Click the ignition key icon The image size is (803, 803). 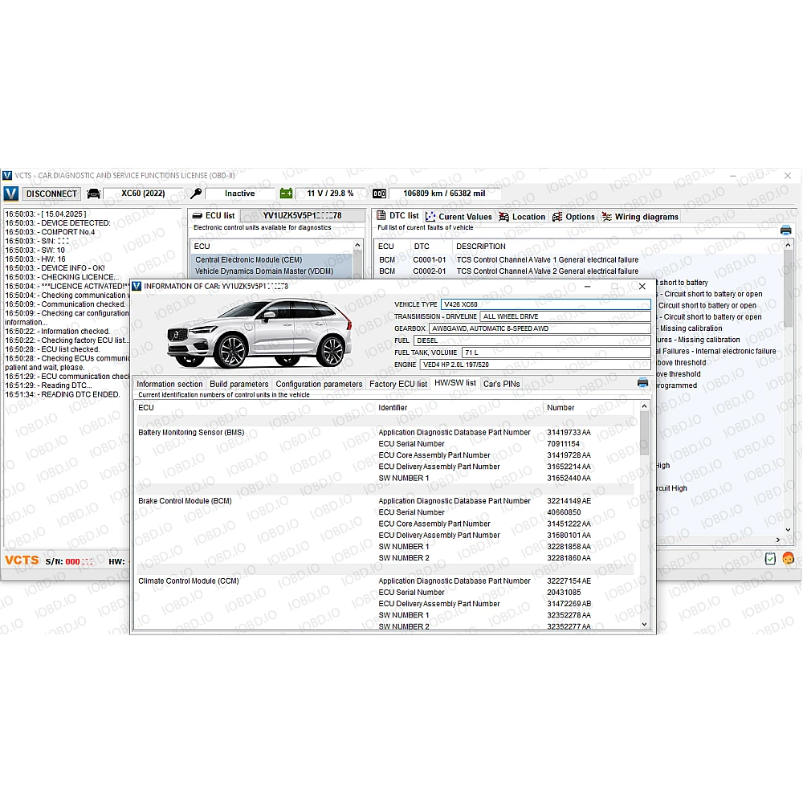point(195,194)
